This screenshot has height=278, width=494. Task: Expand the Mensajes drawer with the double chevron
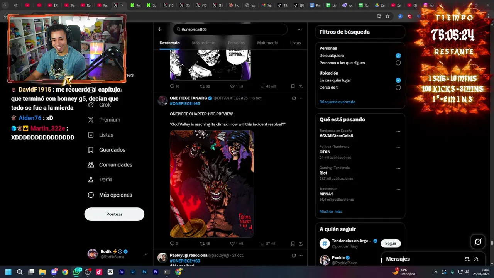476,259
